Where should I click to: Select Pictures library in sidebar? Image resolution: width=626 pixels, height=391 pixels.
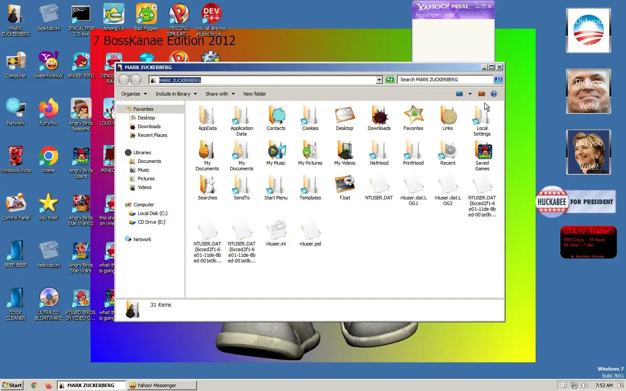click(x=146, y=179)
